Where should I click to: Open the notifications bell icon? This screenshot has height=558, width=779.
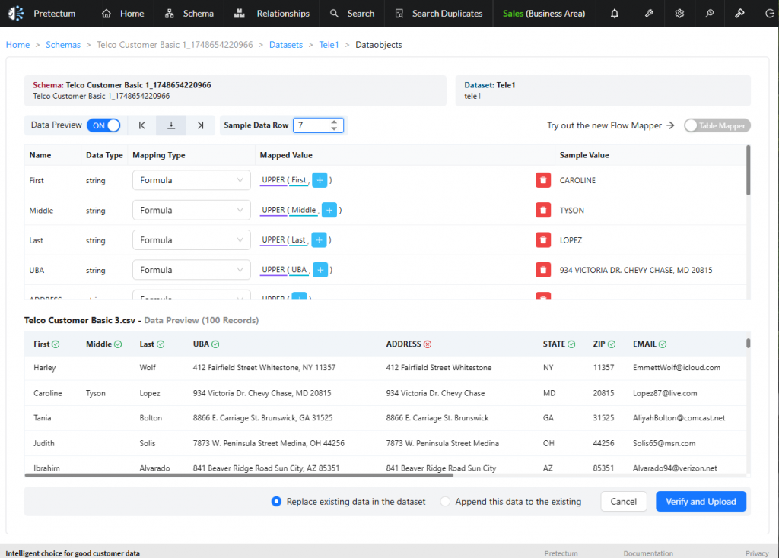(x=615, y=14)
